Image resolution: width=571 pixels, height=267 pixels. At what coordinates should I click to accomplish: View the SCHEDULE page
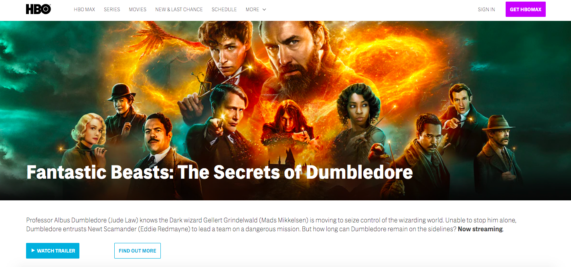pos(224,10)
